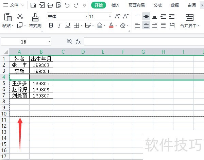The width and height of the screenshot is (204, 160).
Task: Open font name dropdown 宋体
Action: click(86, 16)
